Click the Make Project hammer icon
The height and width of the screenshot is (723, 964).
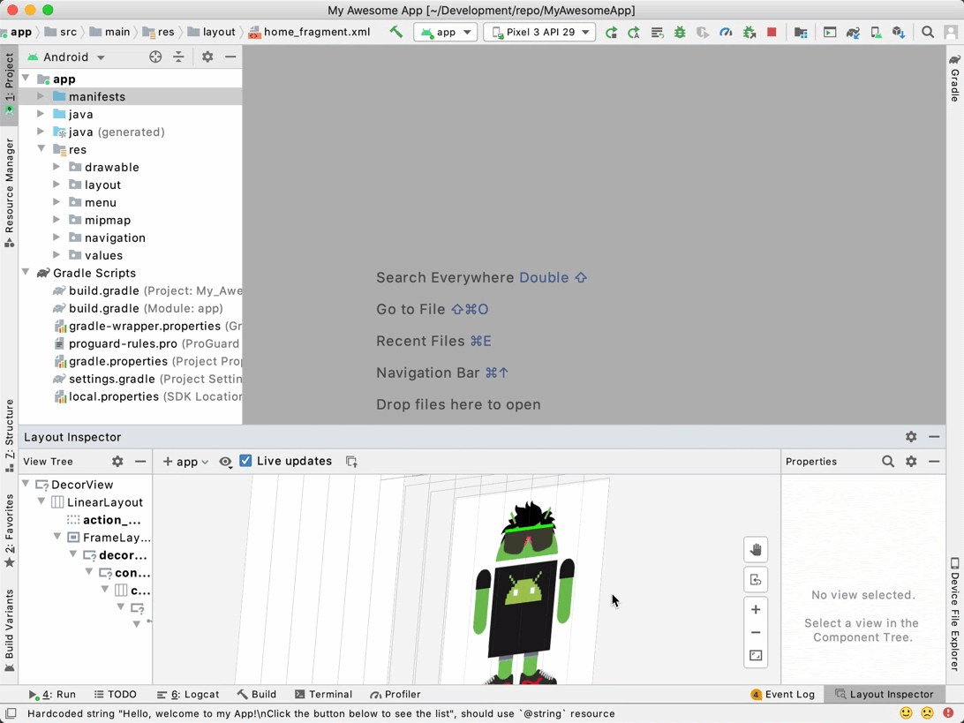click(x=395, y=32)
